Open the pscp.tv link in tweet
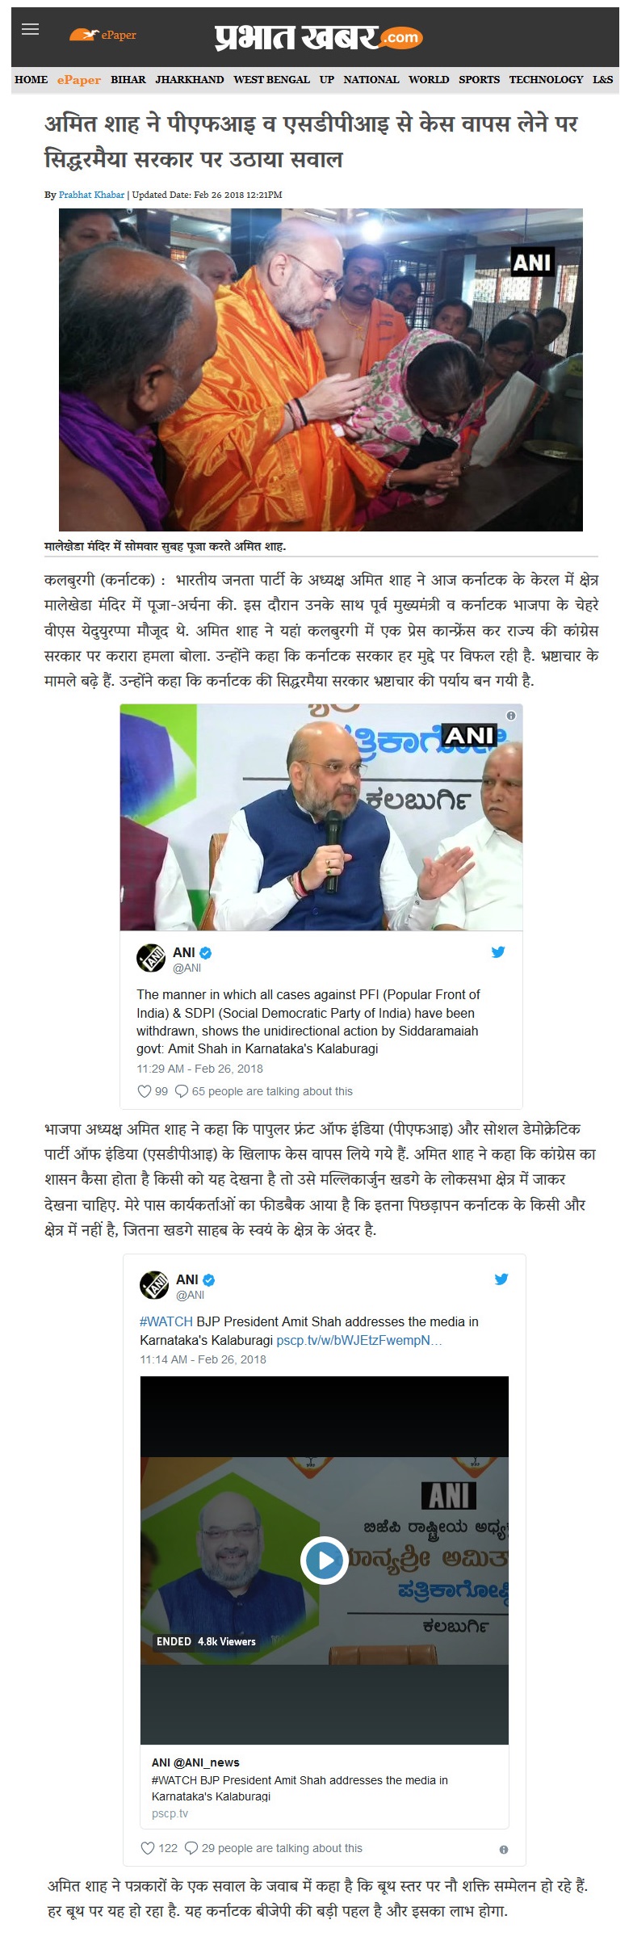The image size is (633, 1945). pos(358,1340)
